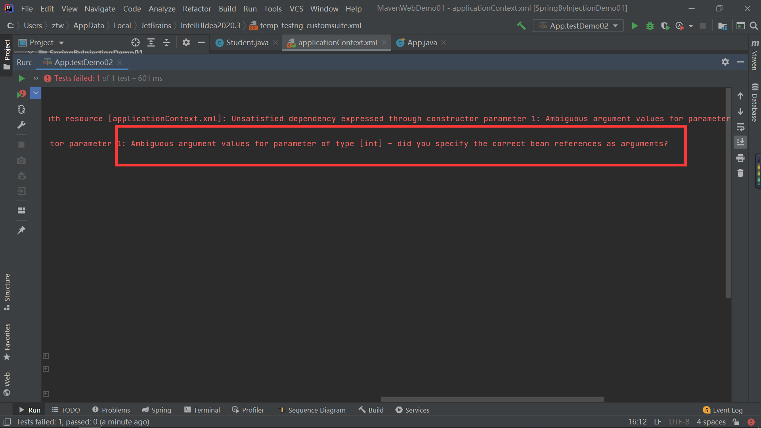The height and width of the screenshot is (428, 761).
Task: Open the Navigate menu
Action: click(99, 8)
